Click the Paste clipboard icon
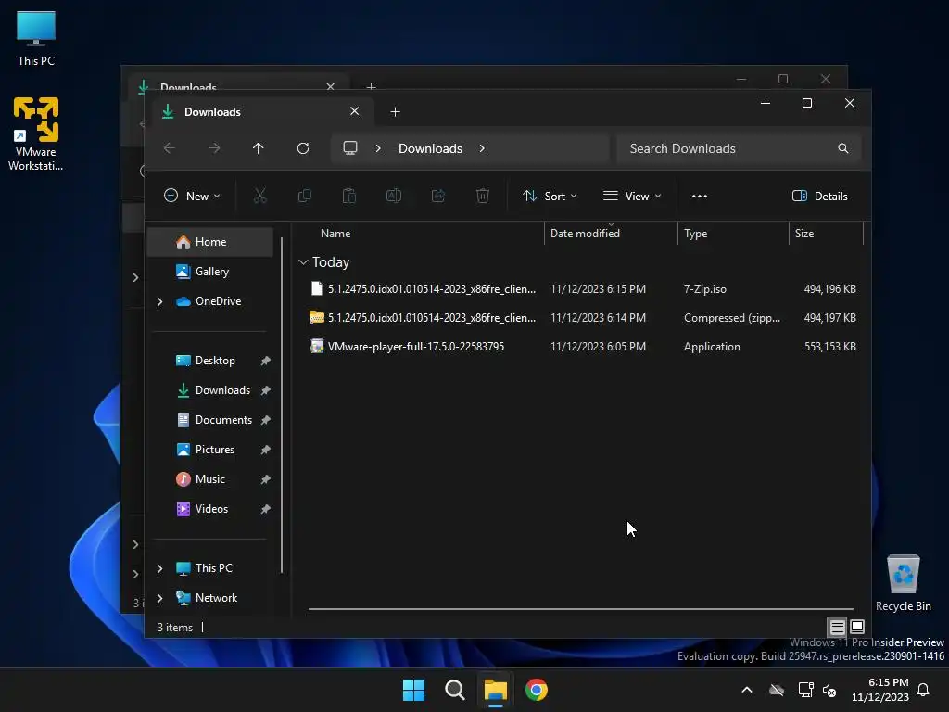 pos(349,196)
